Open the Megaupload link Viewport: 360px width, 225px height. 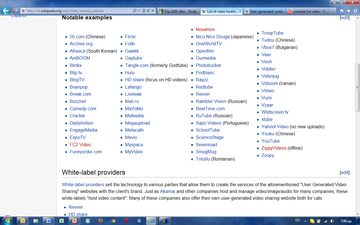[x=138, y=123]
